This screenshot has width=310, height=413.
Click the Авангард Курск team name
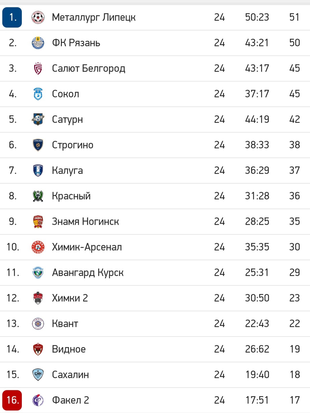[x=88, y=273]
